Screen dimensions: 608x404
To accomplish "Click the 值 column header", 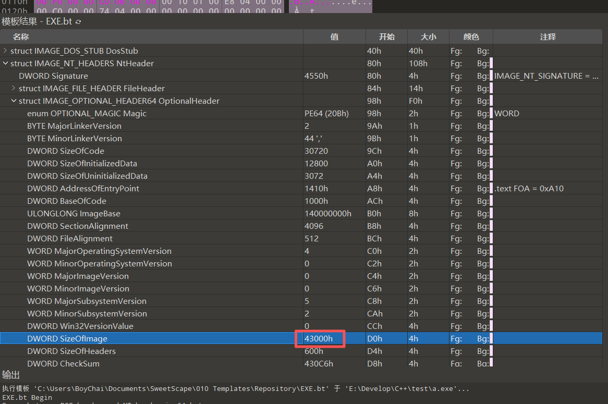I will (x=334, y=37).
